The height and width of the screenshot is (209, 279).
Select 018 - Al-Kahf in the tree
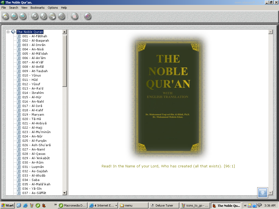pyautogui.click(x=33, y=110)
